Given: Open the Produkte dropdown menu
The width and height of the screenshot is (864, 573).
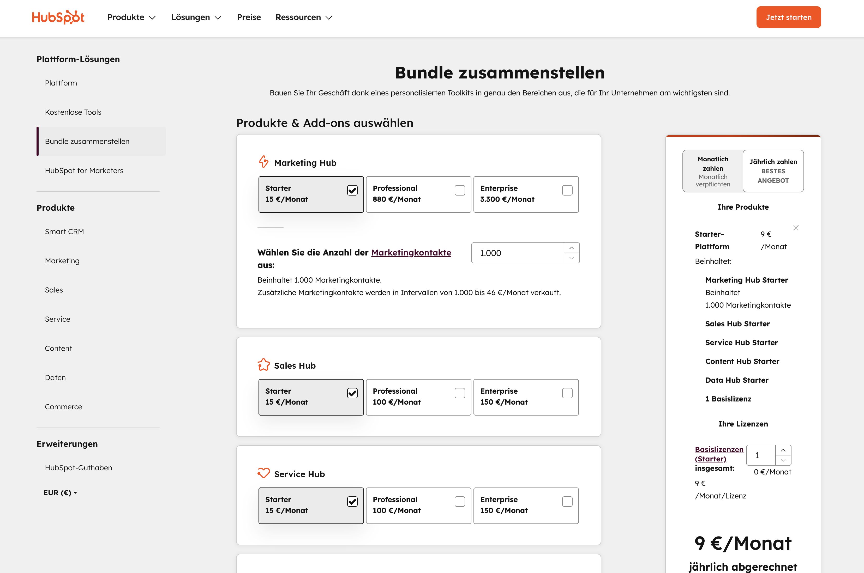Looking at the screenshot, I should pos(130,17).
